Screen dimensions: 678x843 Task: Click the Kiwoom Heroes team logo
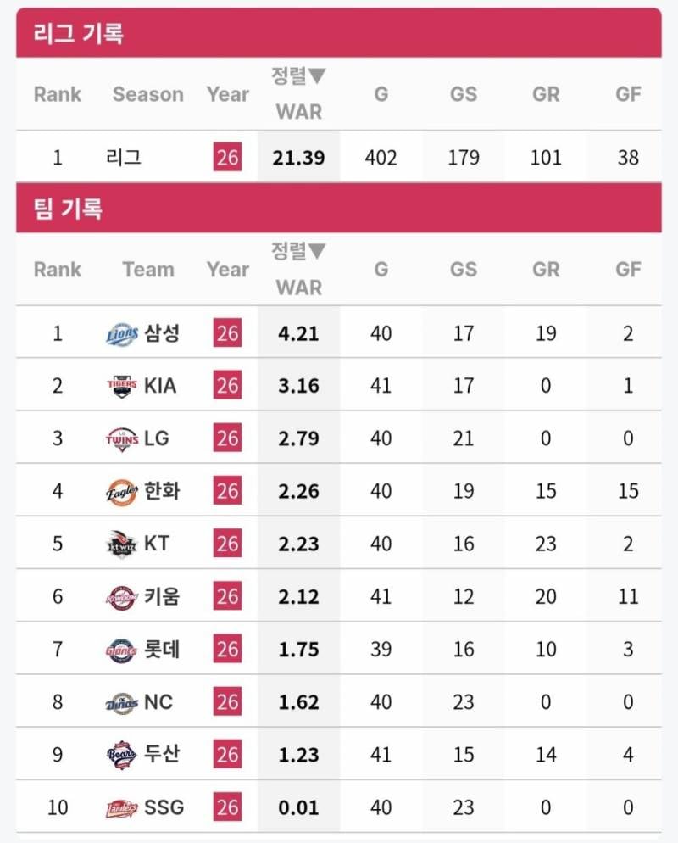click(x=122, y=597)
